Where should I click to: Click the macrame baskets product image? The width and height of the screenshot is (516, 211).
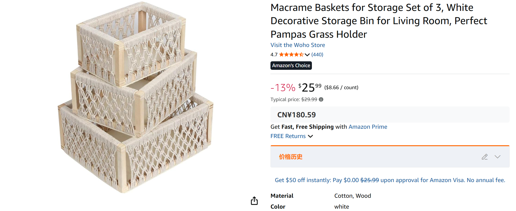(x=135, y=98)
